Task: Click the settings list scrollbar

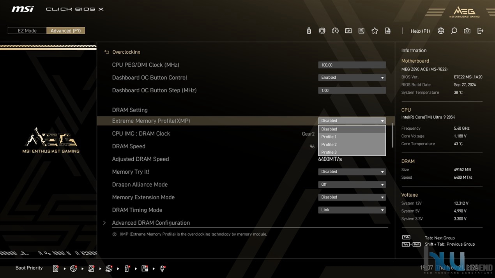Action: pyautogui.click(x=392, y=135)
